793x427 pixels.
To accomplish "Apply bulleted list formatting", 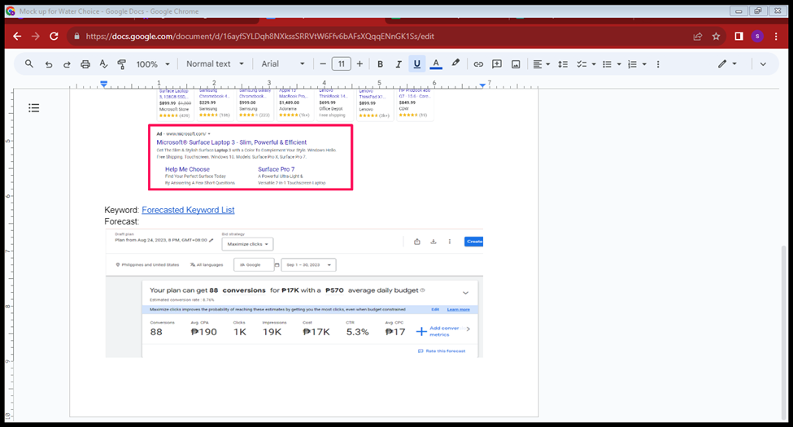I will (x=608, y=64).
